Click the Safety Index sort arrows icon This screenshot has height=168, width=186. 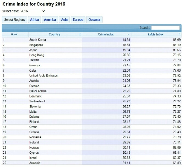(x=179, y=34)
